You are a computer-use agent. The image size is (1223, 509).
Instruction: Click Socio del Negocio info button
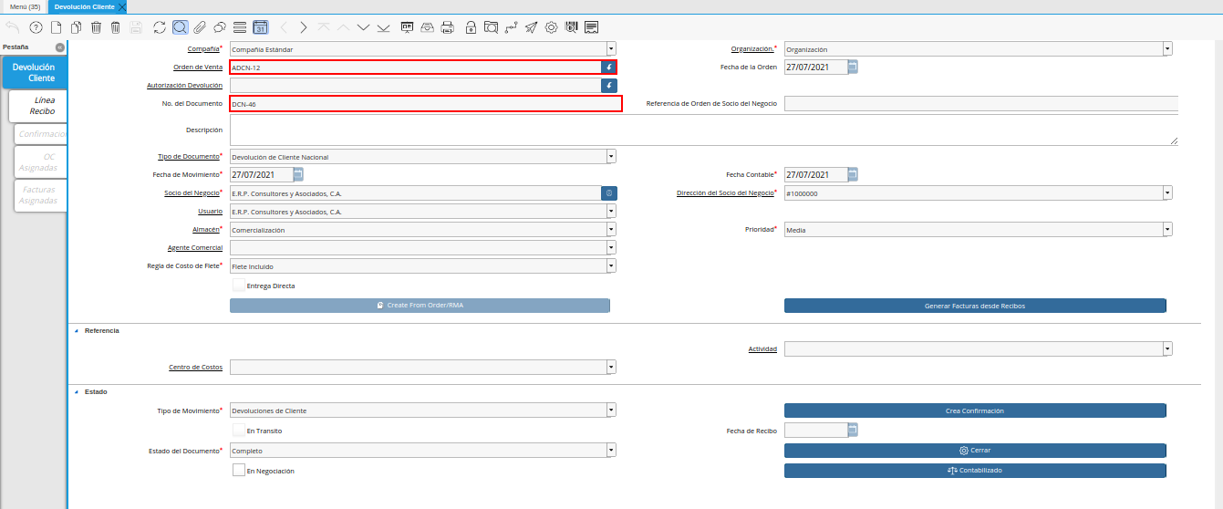point(608,193)
